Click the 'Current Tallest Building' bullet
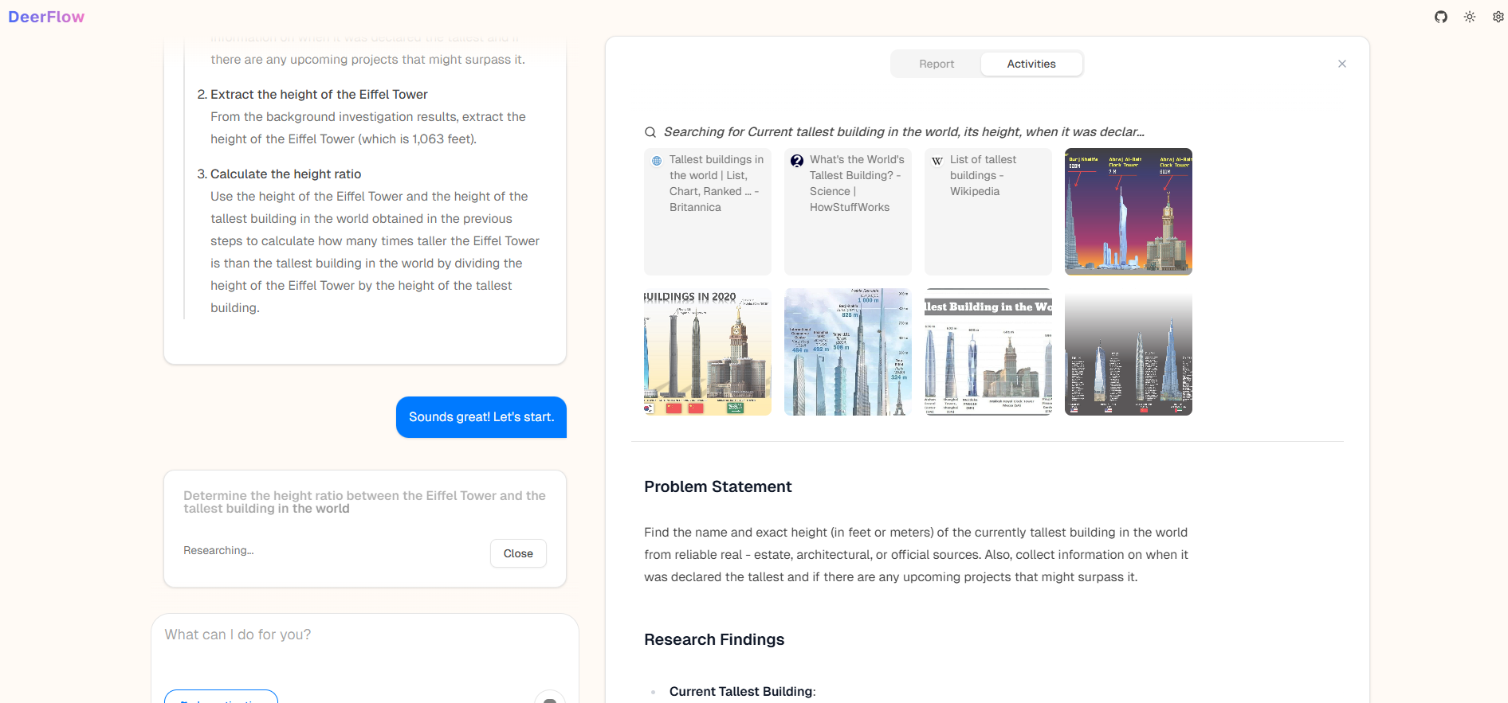The height and width of the screenshot is (703, 1508). (x=742, y=691)
